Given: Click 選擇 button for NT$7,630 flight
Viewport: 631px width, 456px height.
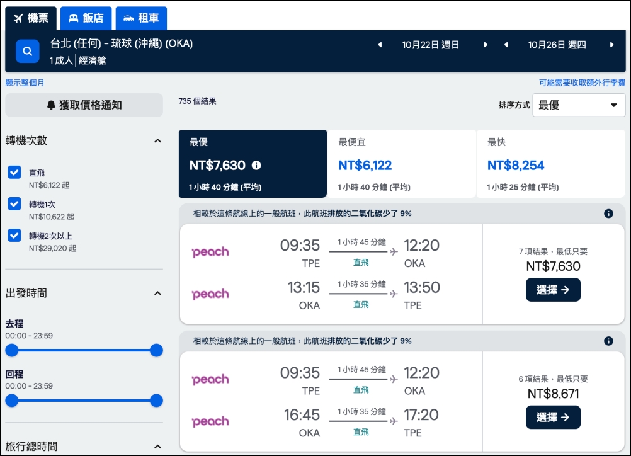Looking at the screenshot, I should click(553, 290).
